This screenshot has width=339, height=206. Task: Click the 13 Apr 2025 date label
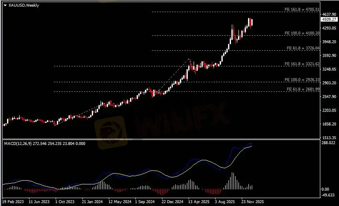(x=199, y=202)
